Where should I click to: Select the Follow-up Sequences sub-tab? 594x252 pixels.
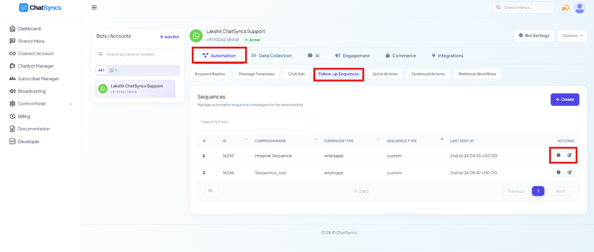coord(339,74)
